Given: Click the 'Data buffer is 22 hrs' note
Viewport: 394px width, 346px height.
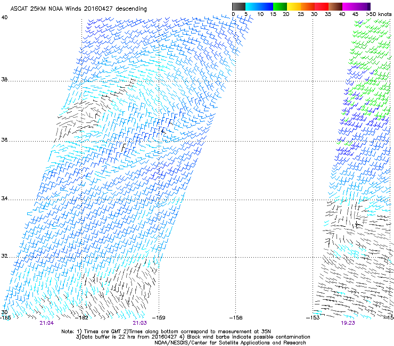Looking at the screenshot, I should point(193,337).
